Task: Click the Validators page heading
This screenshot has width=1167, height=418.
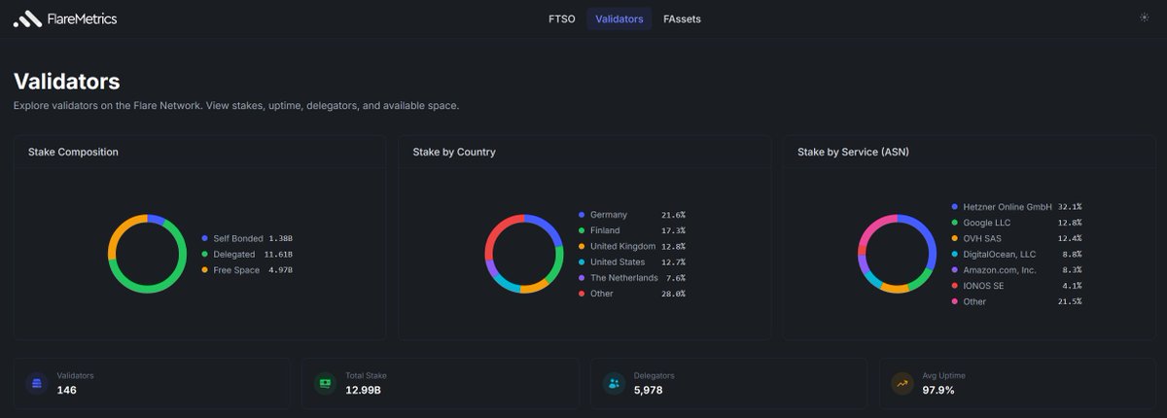Action: (67, 82)
